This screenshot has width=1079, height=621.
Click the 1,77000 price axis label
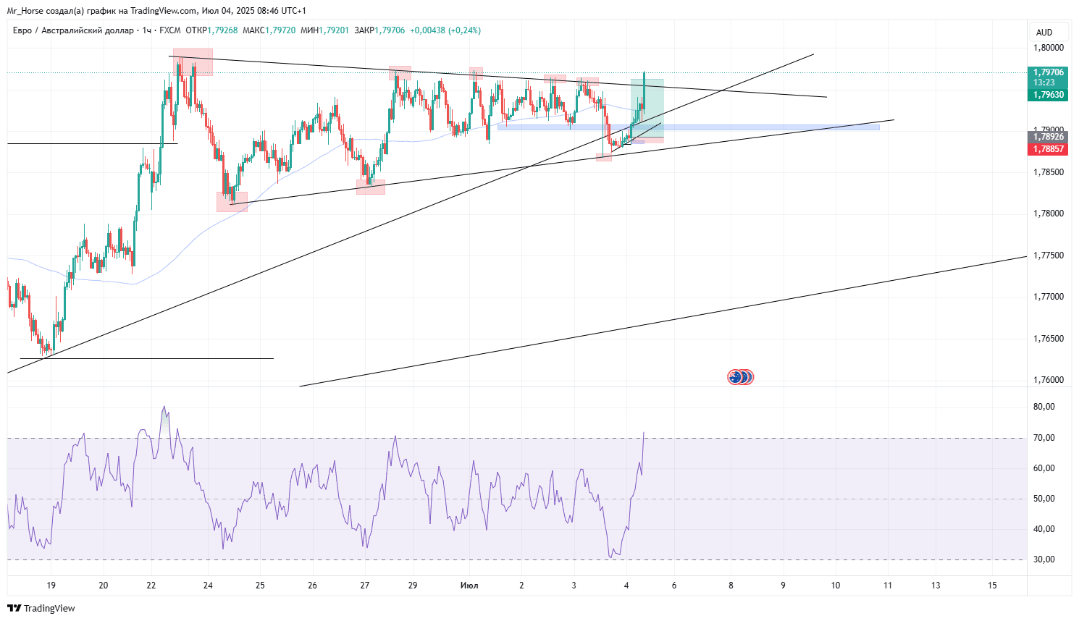[x=1049, y=297]
